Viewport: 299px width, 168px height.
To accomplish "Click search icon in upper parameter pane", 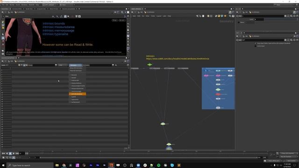I will click(x=292, y=16).
